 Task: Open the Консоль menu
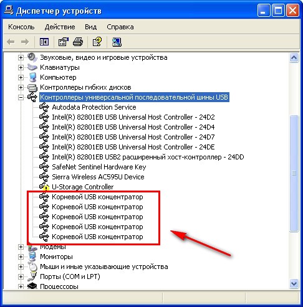tap(21, 27)
